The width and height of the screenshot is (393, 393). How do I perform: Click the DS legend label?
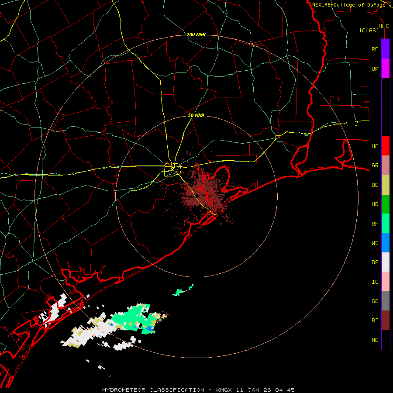(375, 262)
